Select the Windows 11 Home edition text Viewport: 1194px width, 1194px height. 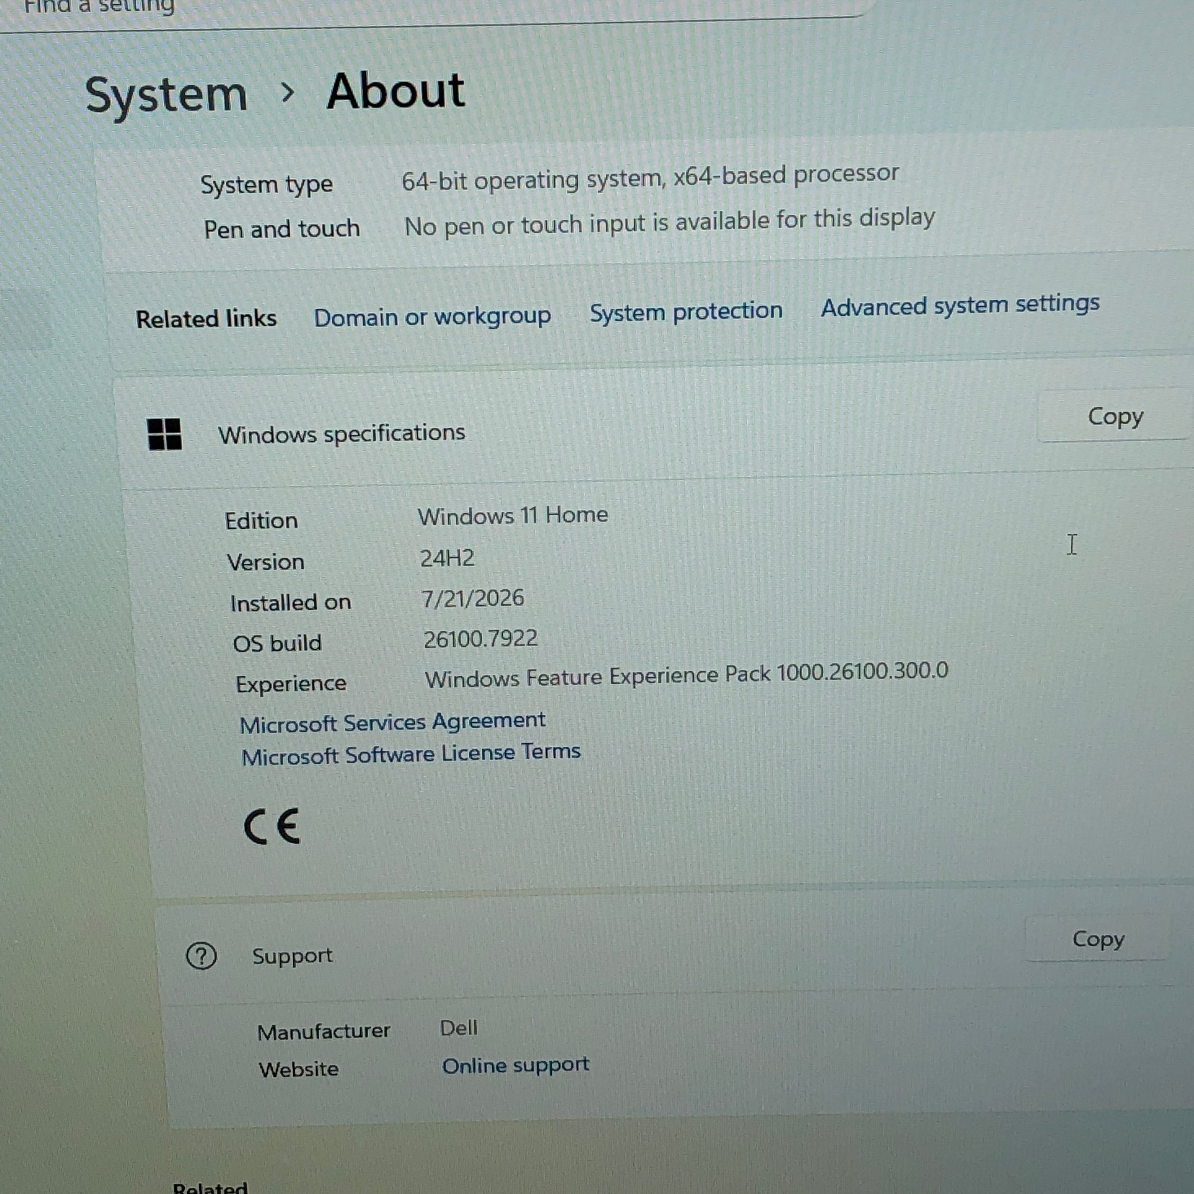coord(512,515)
